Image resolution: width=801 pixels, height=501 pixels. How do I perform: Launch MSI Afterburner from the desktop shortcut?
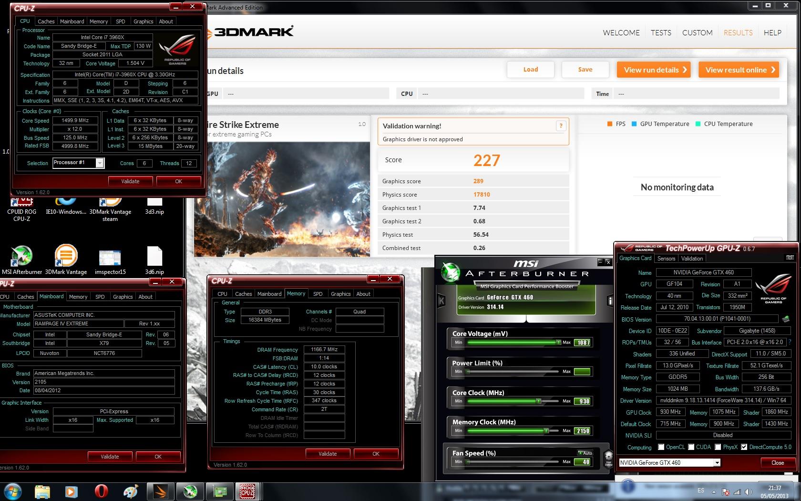click(x=22, y=261)
